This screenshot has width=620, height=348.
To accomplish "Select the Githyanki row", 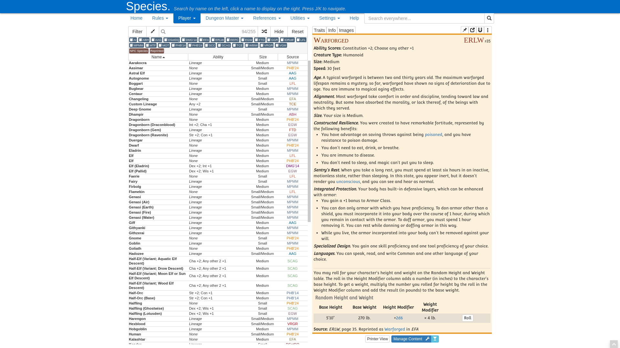I will point(218,228).
